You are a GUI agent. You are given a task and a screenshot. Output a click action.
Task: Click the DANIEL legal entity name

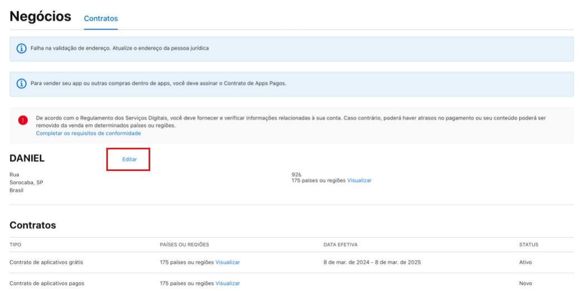pos(27,158)
